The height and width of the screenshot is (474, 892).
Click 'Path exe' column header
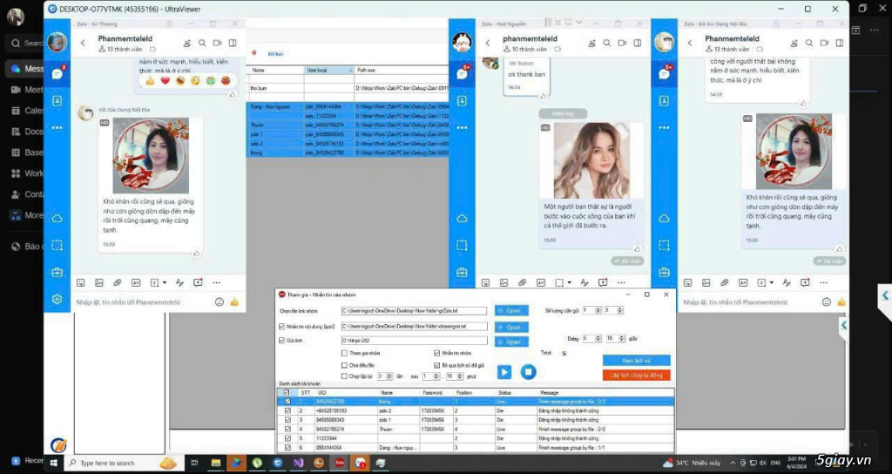(x=401, y=70)
